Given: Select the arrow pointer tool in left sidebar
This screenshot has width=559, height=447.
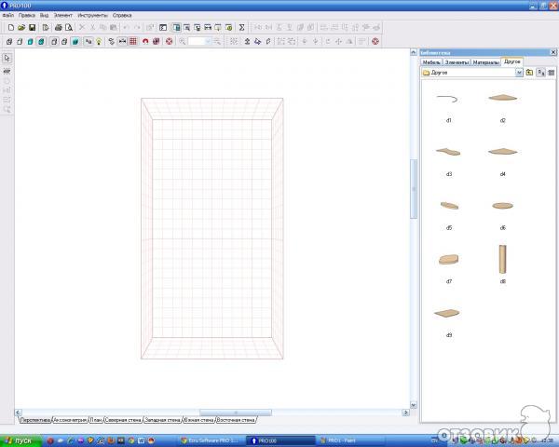Looking at the screenshot, I should [x=7, y=58].
